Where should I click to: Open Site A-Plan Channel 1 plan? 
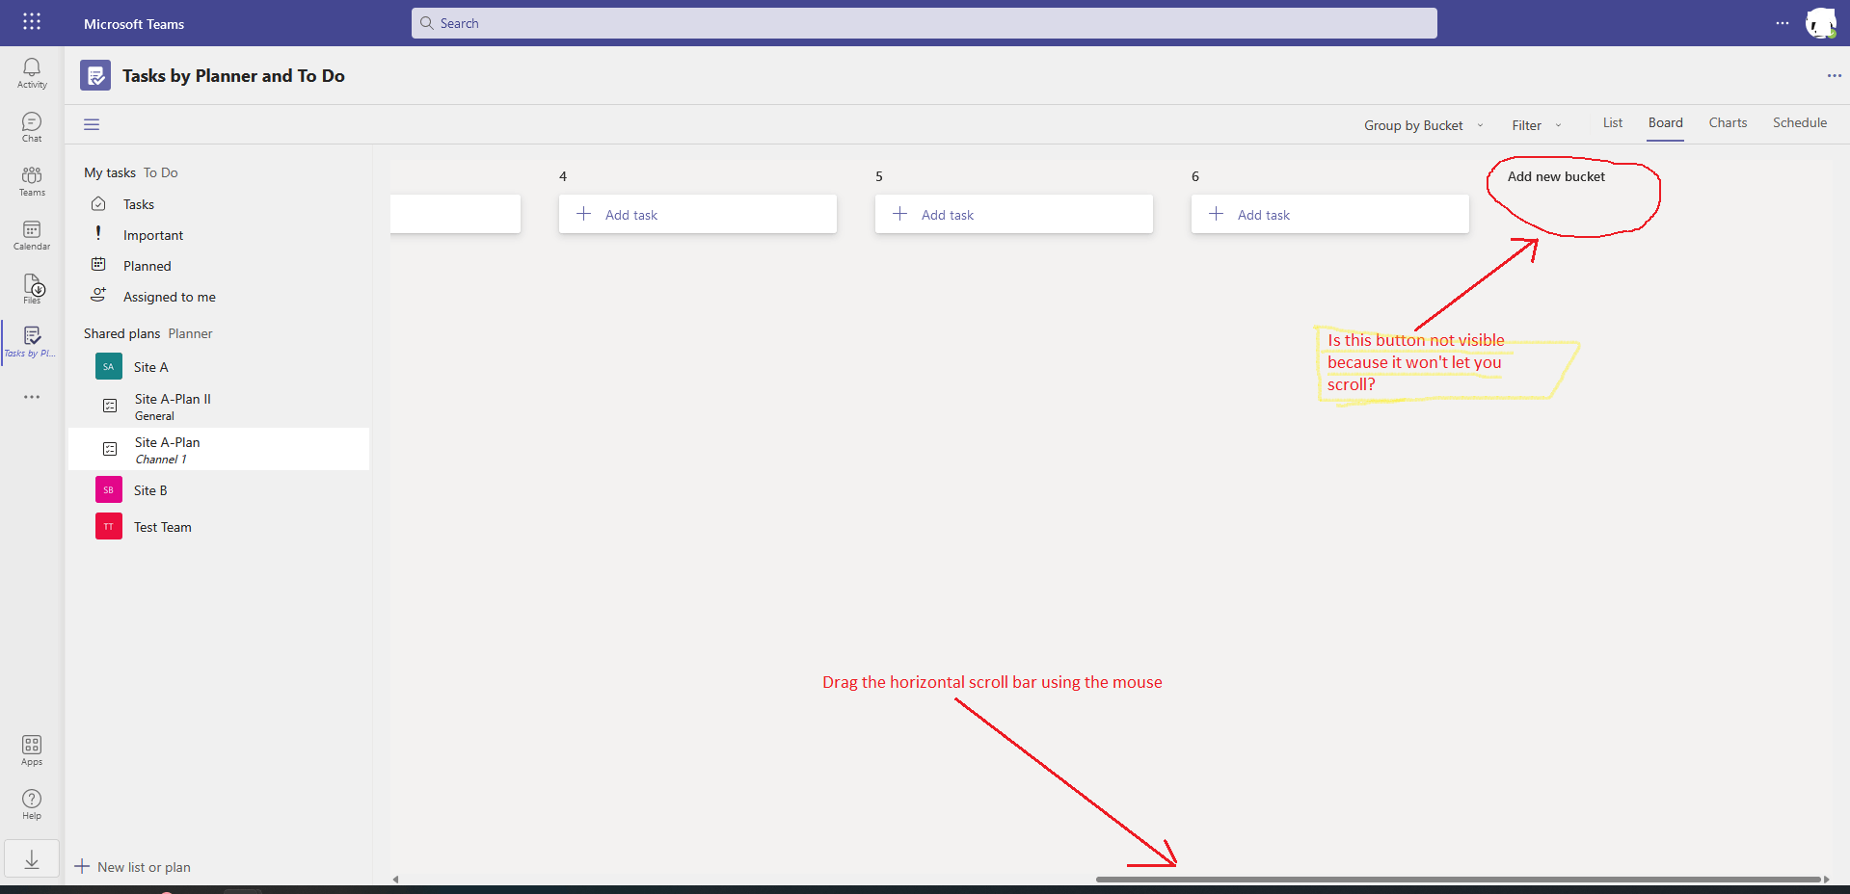[x=219, y=449]
